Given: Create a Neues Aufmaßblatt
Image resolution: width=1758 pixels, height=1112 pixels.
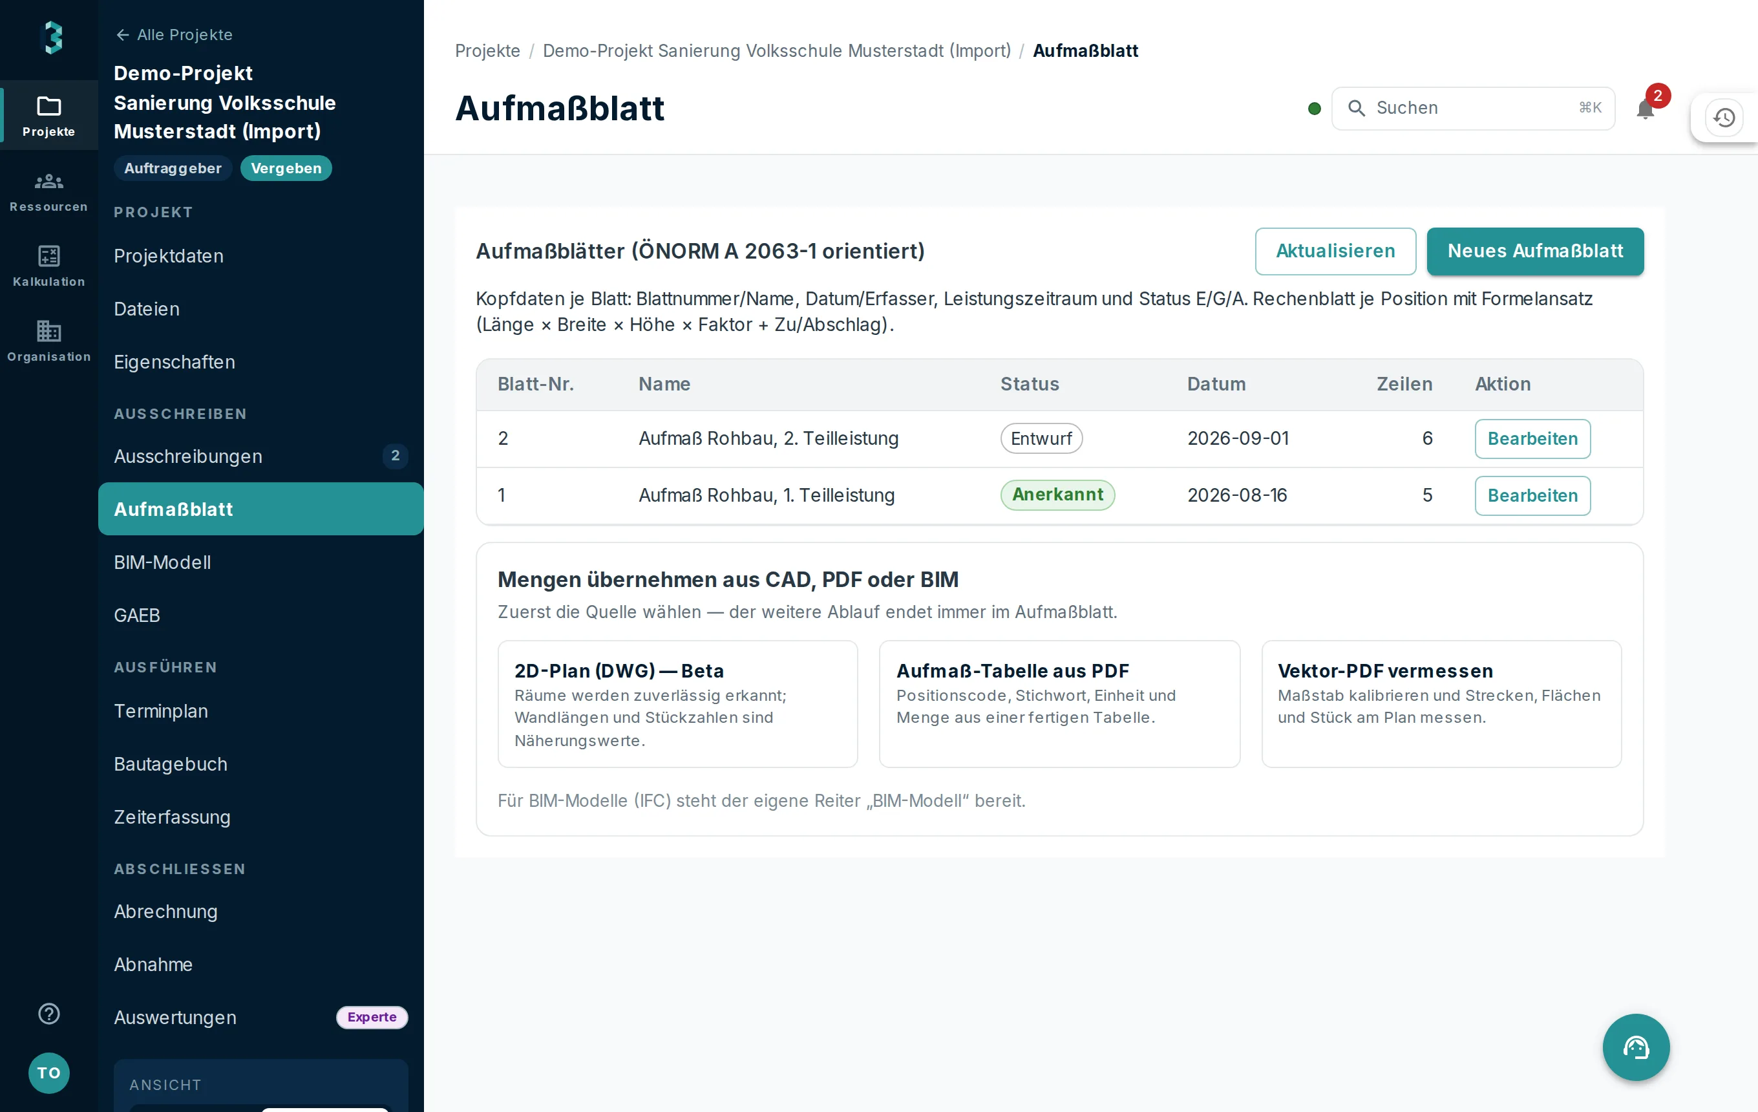Looking at the screenshot, I should click(1535, 251).
